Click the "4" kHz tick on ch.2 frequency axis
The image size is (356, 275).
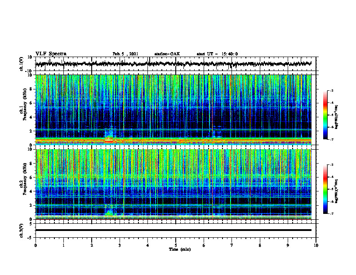coord(31,191)
